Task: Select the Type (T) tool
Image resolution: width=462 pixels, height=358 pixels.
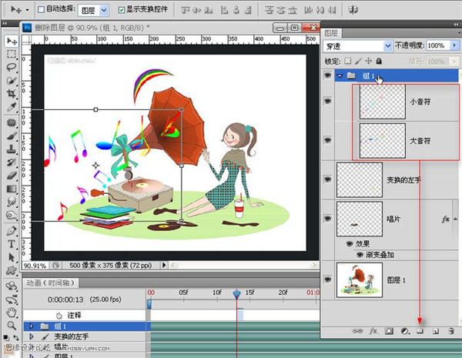Action: click(x=12, y=244)
